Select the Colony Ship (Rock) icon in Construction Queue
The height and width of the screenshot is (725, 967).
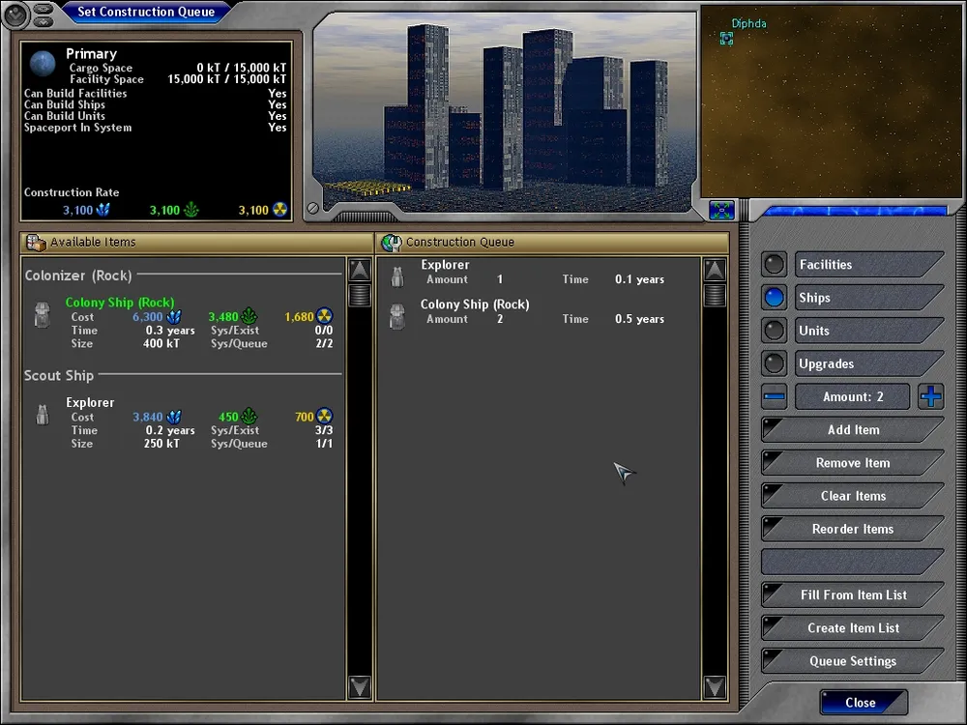(396, 316)
